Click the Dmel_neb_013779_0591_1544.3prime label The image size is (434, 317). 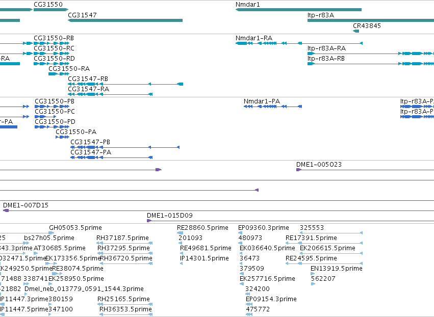pos(84,289)
